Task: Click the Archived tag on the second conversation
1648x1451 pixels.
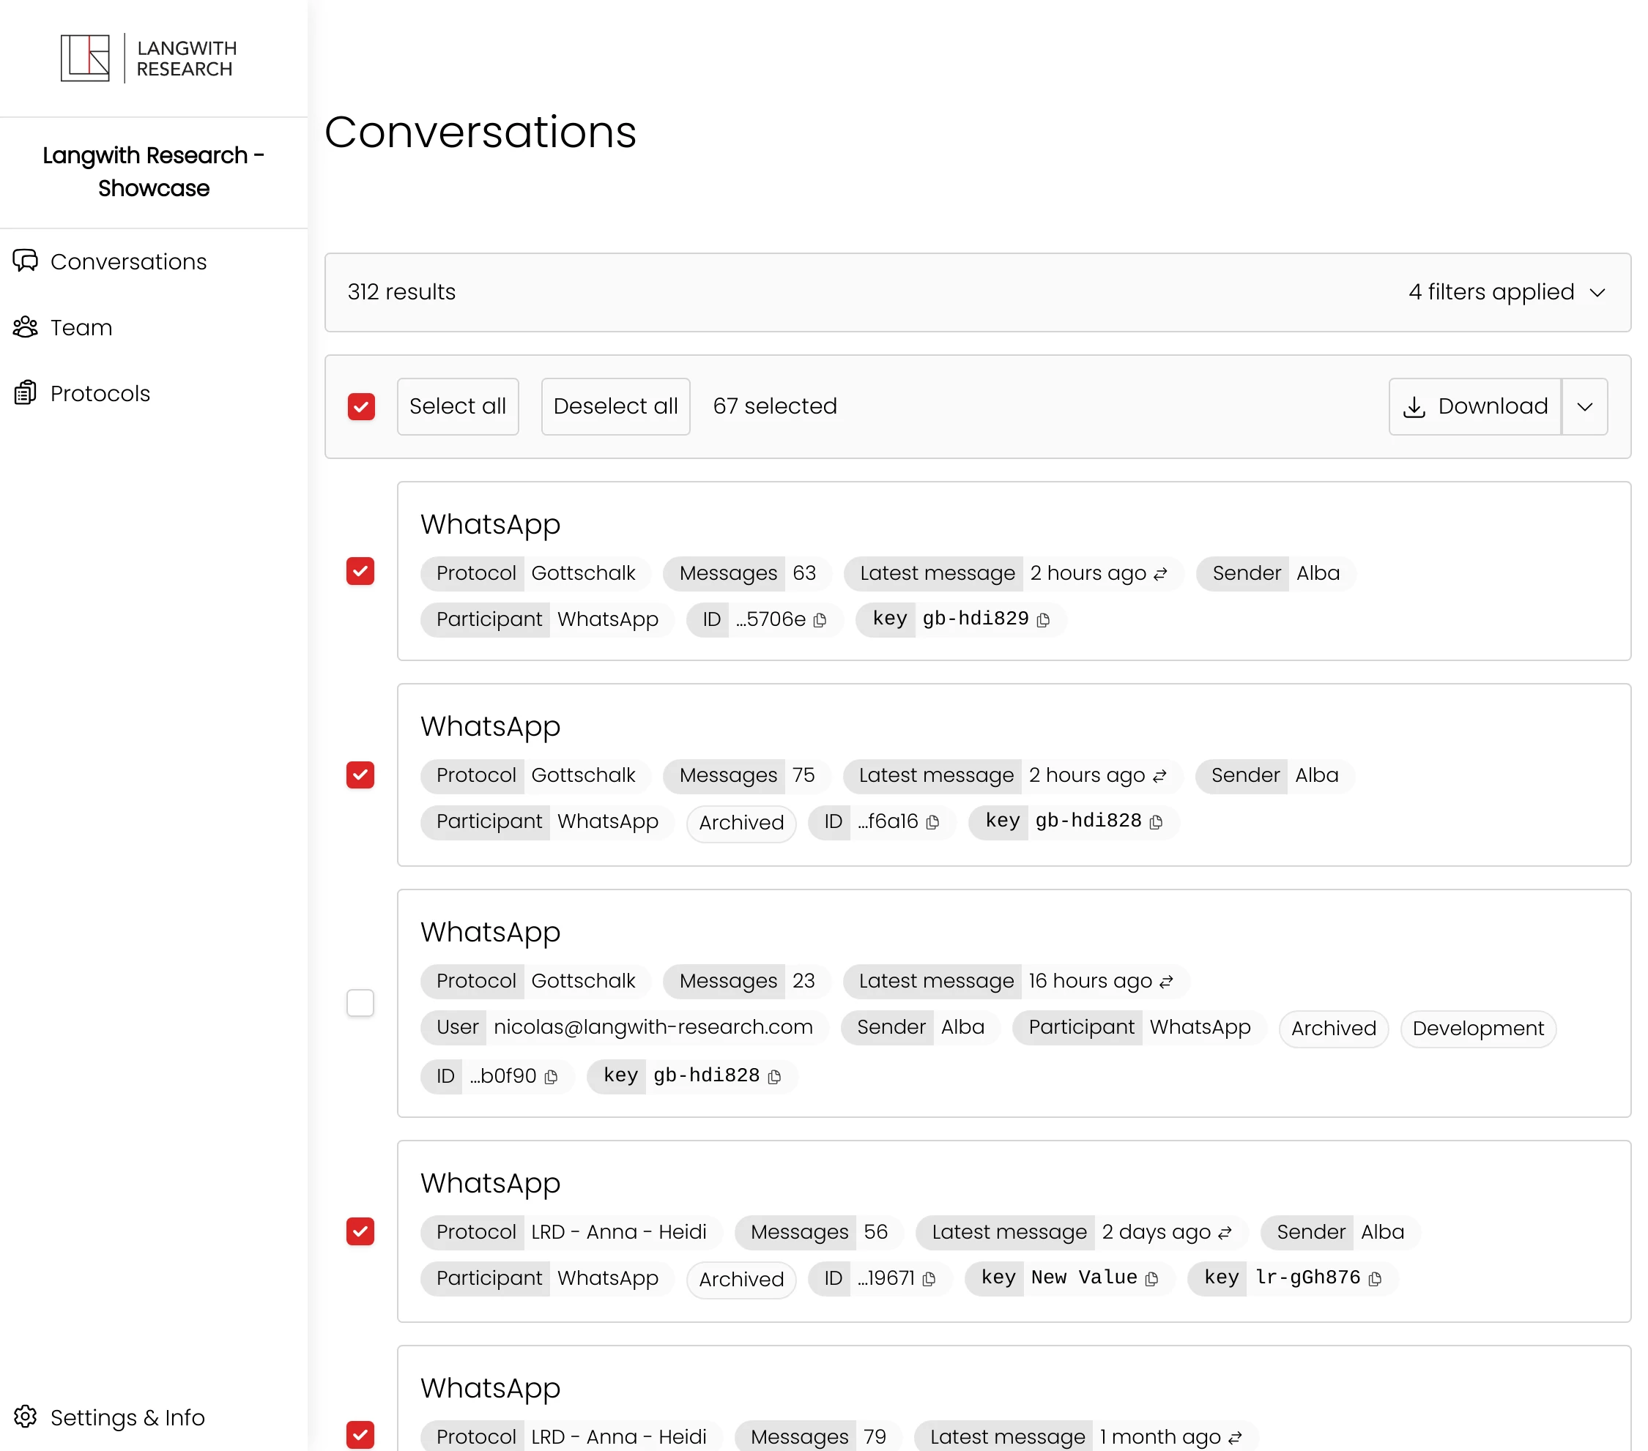Action: 741,823
